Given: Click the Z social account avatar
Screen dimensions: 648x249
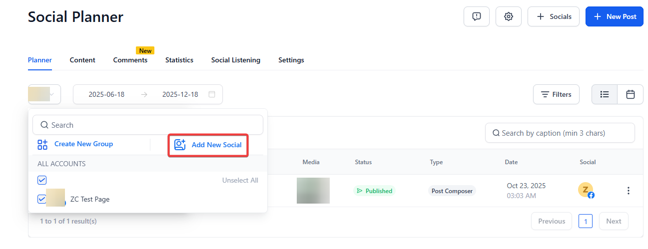Looking at the screenshot, I should point(586,190).
